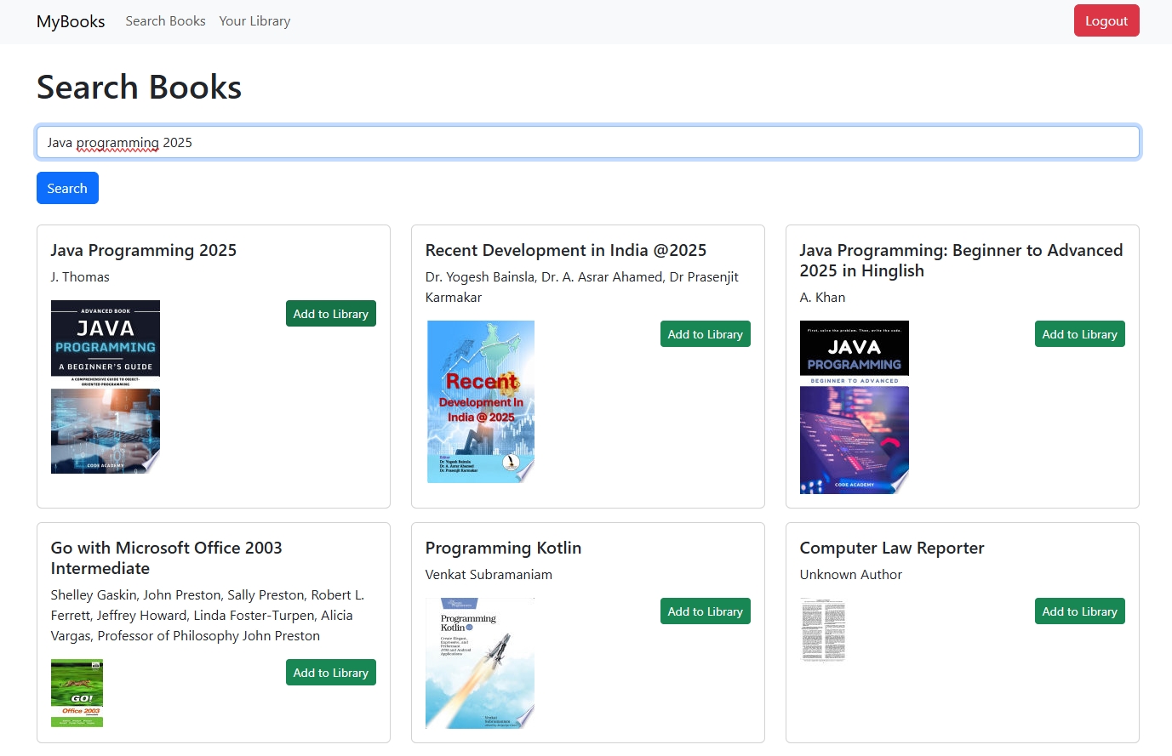This screenshot has width=1172, height=756.
Task: Open the Java Programming 2025 cover thumbnail
Action: click(x=105, y=387)
